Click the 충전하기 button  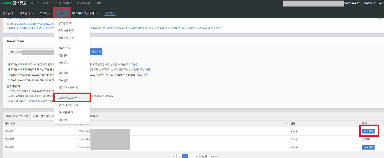click(x=110, y=13)
